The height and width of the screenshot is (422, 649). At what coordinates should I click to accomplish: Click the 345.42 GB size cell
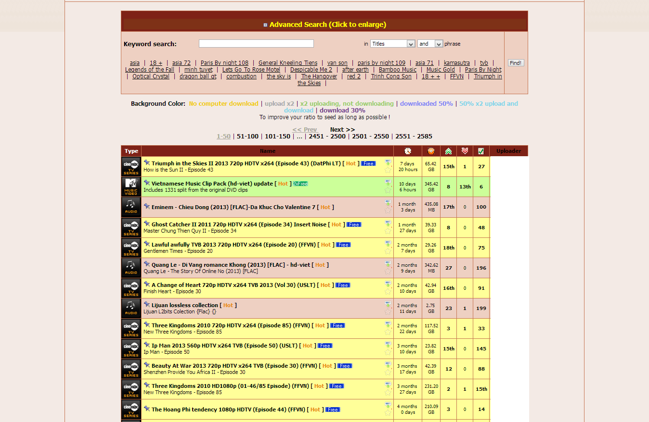coord(431,187)
